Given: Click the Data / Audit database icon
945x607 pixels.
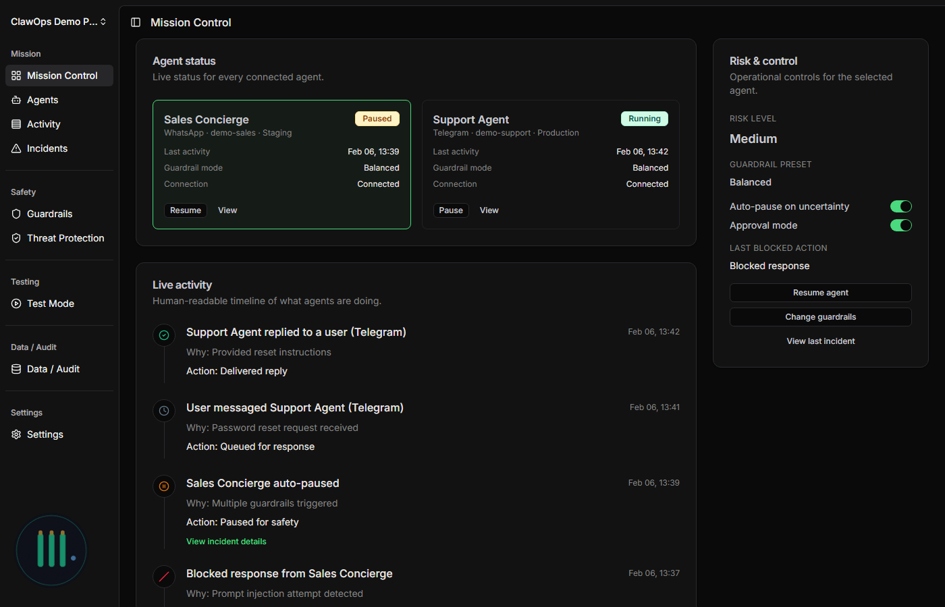Looking at the screenshot, I should point(16,369).
